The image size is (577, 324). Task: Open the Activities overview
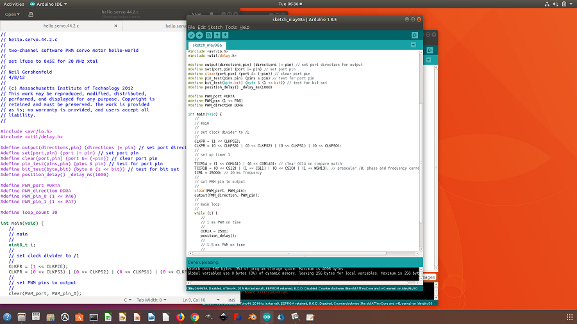tap(13, 4)
